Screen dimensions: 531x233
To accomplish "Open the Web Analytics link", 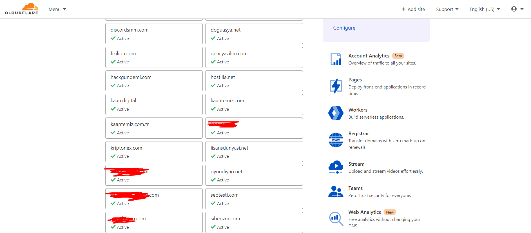I will pyautogui.click(x=365, y=212).
